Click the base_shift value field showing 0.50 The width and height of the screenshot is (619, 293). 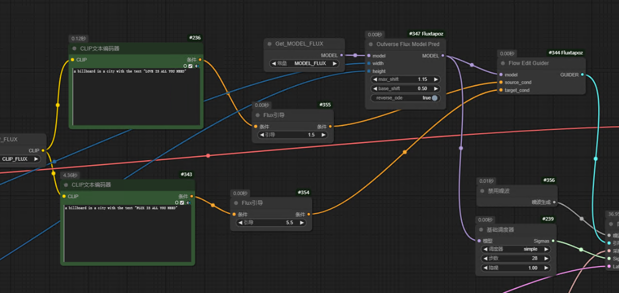405,89
